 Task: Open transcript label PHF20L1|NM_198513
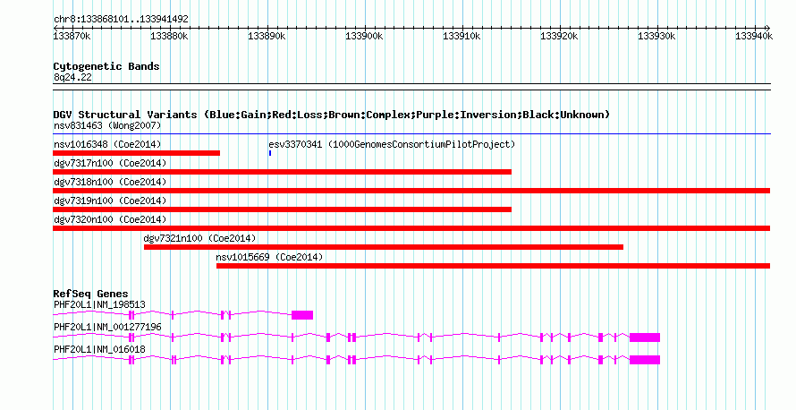(x=99, y=305)
